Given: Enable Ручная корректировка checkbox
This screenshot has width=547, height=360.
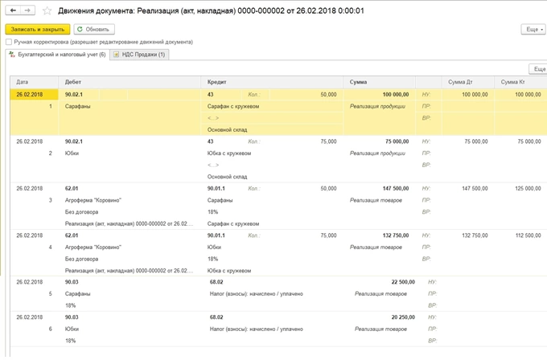Looking at the screenshot, I should click(8, 42).
